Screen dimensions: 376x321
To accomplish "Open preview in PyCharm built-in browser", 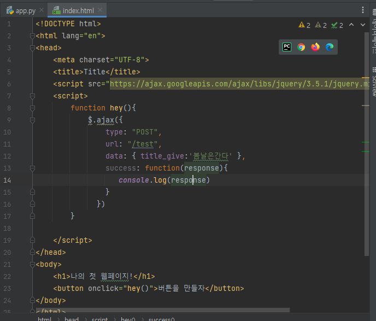I will coord(287,47).
